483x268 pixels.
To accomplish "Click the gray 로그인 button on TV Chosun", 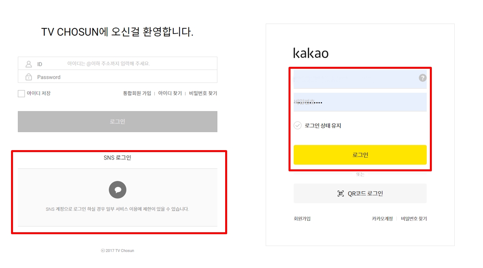I will (x=117, y=121).
